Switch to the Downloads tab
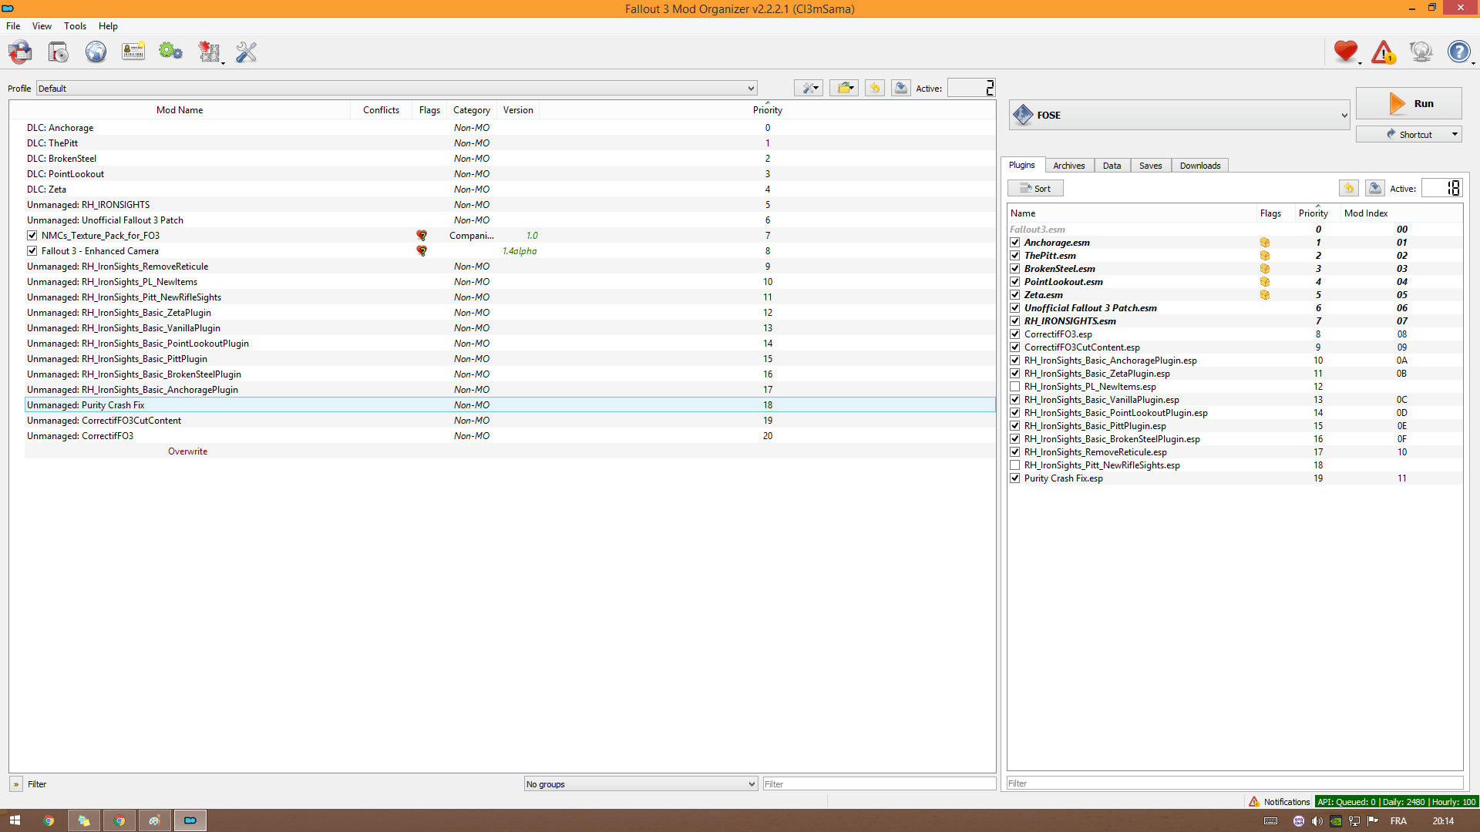This screenshot has height=832, width=1480. coord(1200,166)
